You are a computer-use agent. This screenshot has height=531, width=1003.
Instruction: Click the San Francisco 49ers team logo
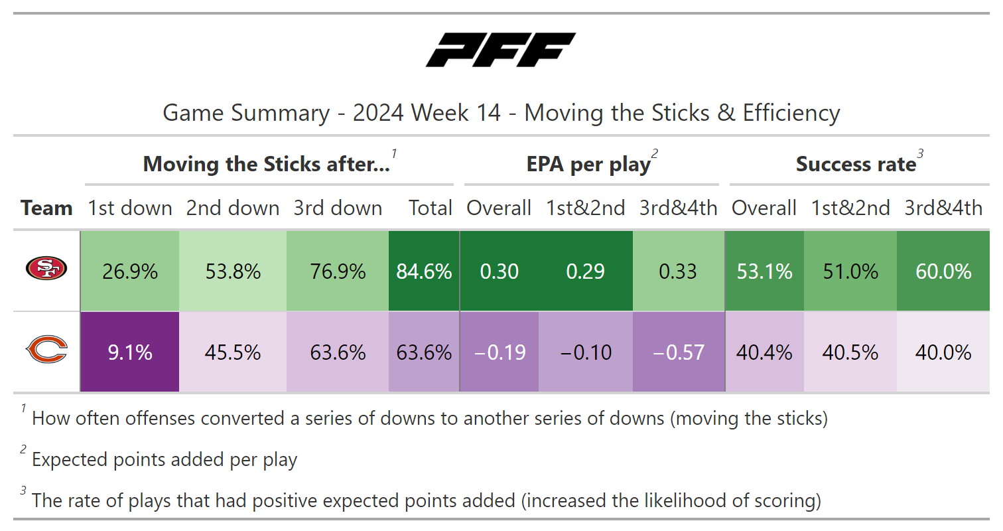[46, 268]
